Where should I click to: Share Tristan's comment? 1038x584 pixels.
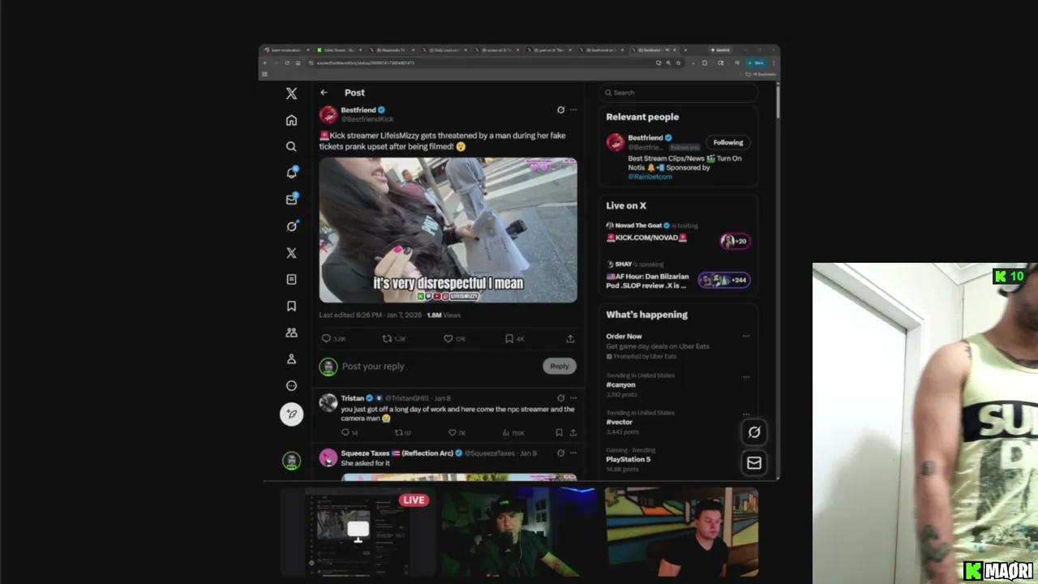coord(573,433)
